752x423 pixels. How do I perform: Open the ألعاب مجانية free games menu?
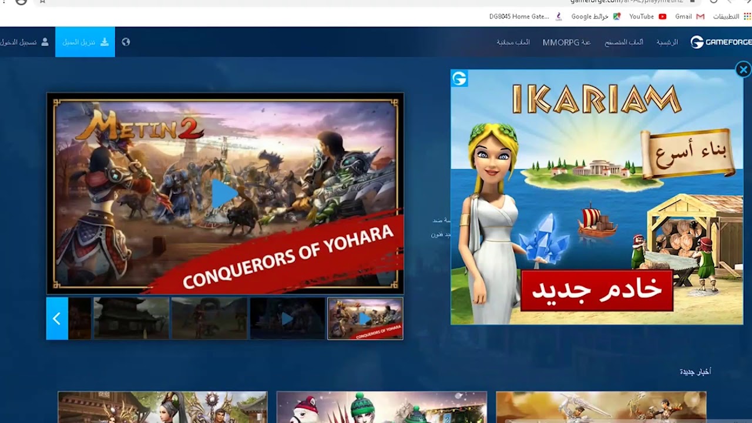[513, 42]
